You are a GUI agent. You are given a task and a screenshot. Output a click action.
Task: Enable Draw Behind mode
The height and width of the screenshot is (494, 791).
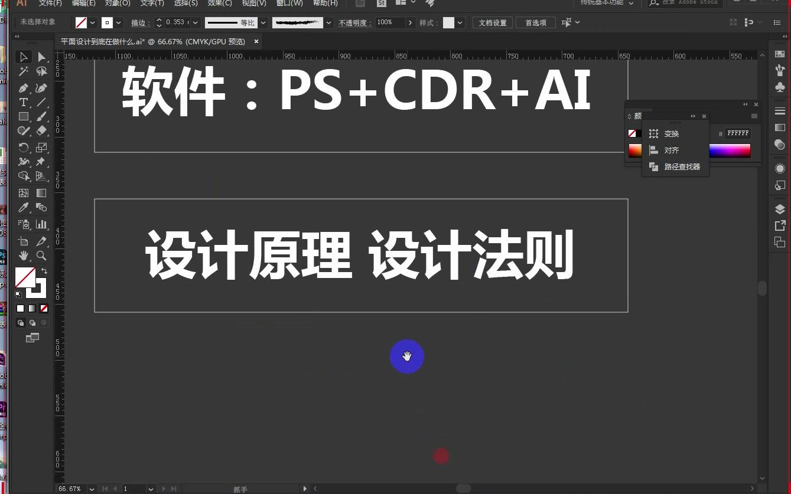click(32, 323)
